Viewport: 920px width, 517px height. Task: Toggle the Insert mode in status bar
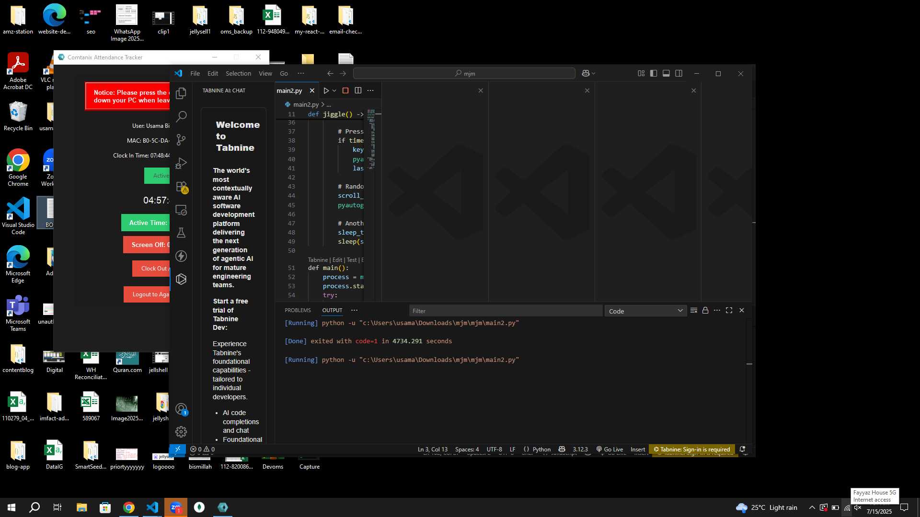(x=638, y=449)
